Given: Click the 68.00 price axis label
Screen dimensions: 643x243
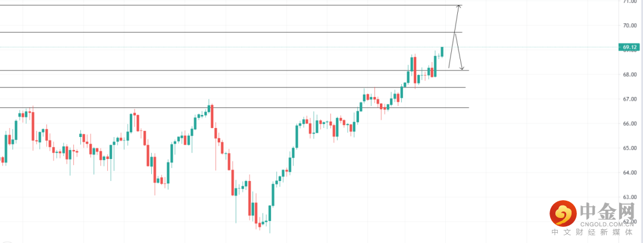Looking at the screenshot, I should [x=629, y=75].
